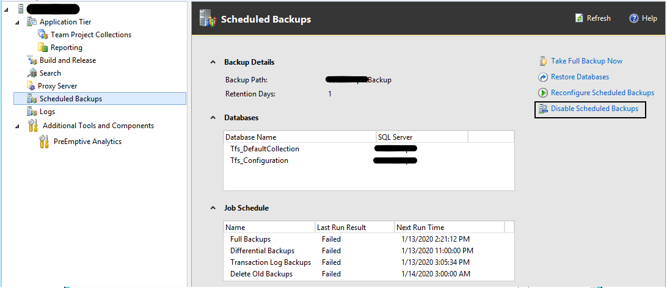Click the Take Full Backup Now icon
Image resolution: width=667 pixels, height=288 pixels.
tap(543, 61)
